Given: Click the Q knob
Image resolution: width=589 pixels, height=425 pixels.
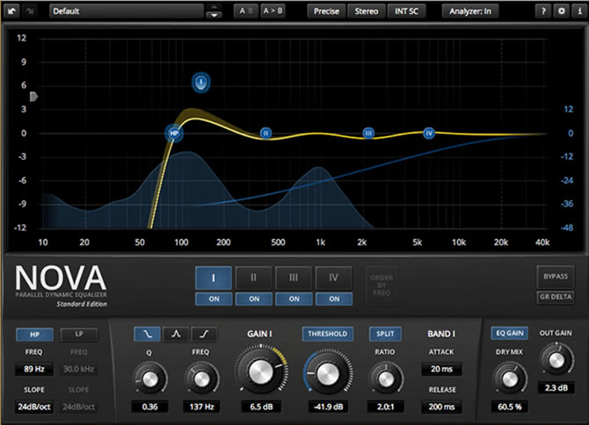Looking at the screenshot, I should (149, 378).
